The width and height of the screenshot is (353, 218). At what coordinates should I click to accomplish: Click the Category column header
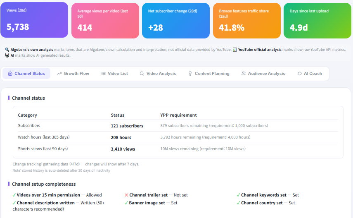pos(28,115)
